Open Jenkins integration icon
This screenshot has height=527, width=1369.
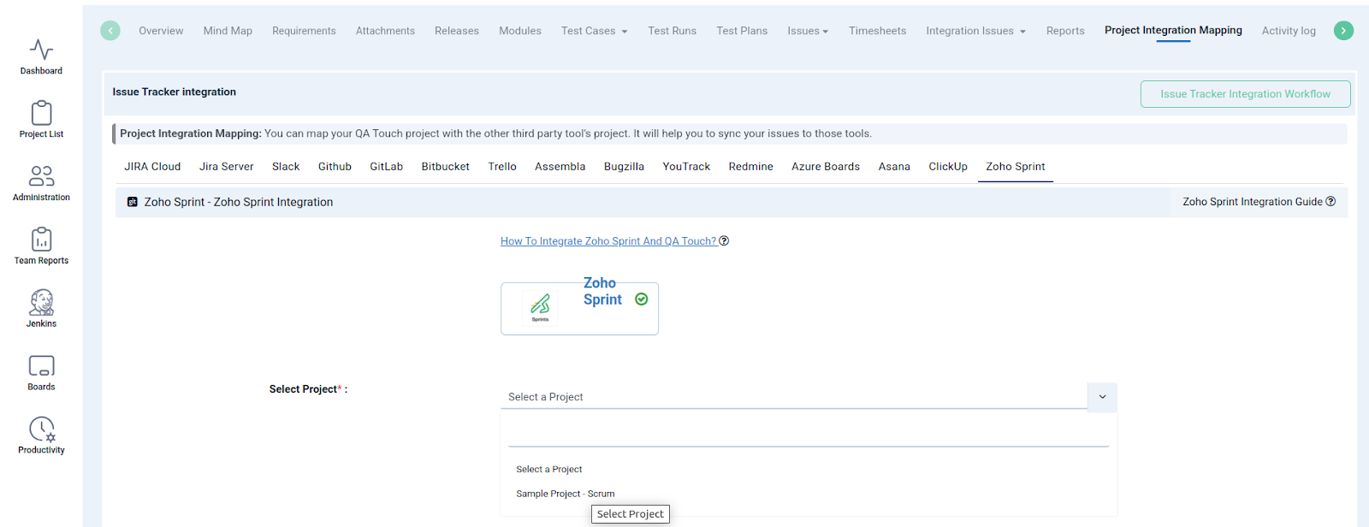[41, 309]
